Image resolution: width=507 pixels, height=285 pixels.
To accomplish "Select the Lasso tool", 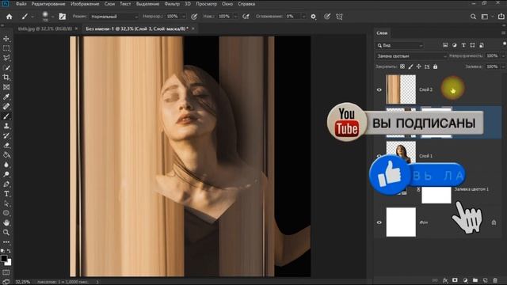I will (6, 58).
